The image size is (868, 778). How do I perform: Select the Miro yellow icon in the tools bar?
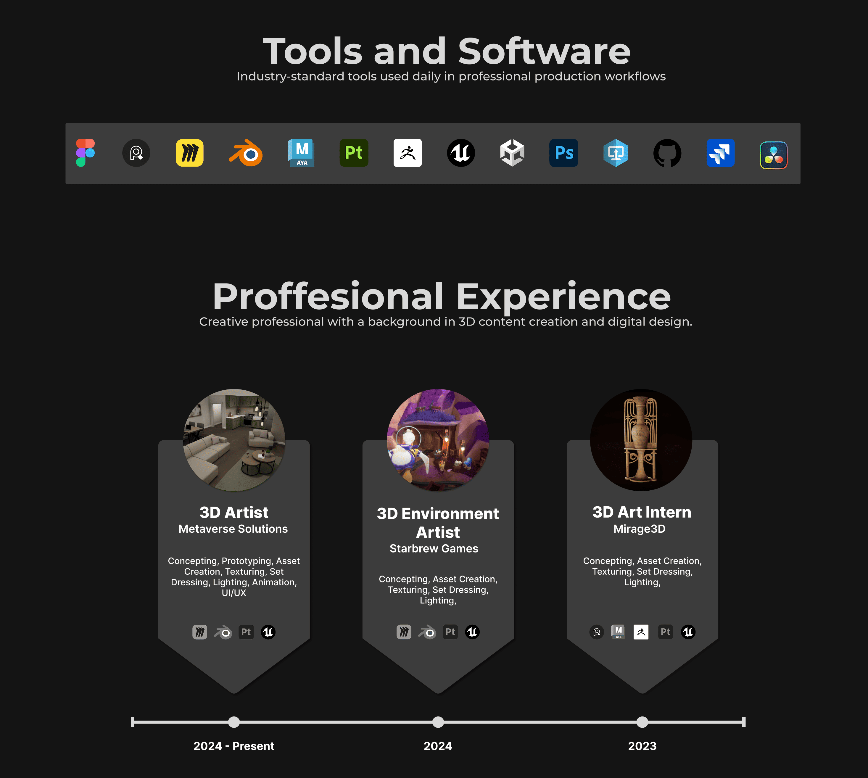point(189,153)
